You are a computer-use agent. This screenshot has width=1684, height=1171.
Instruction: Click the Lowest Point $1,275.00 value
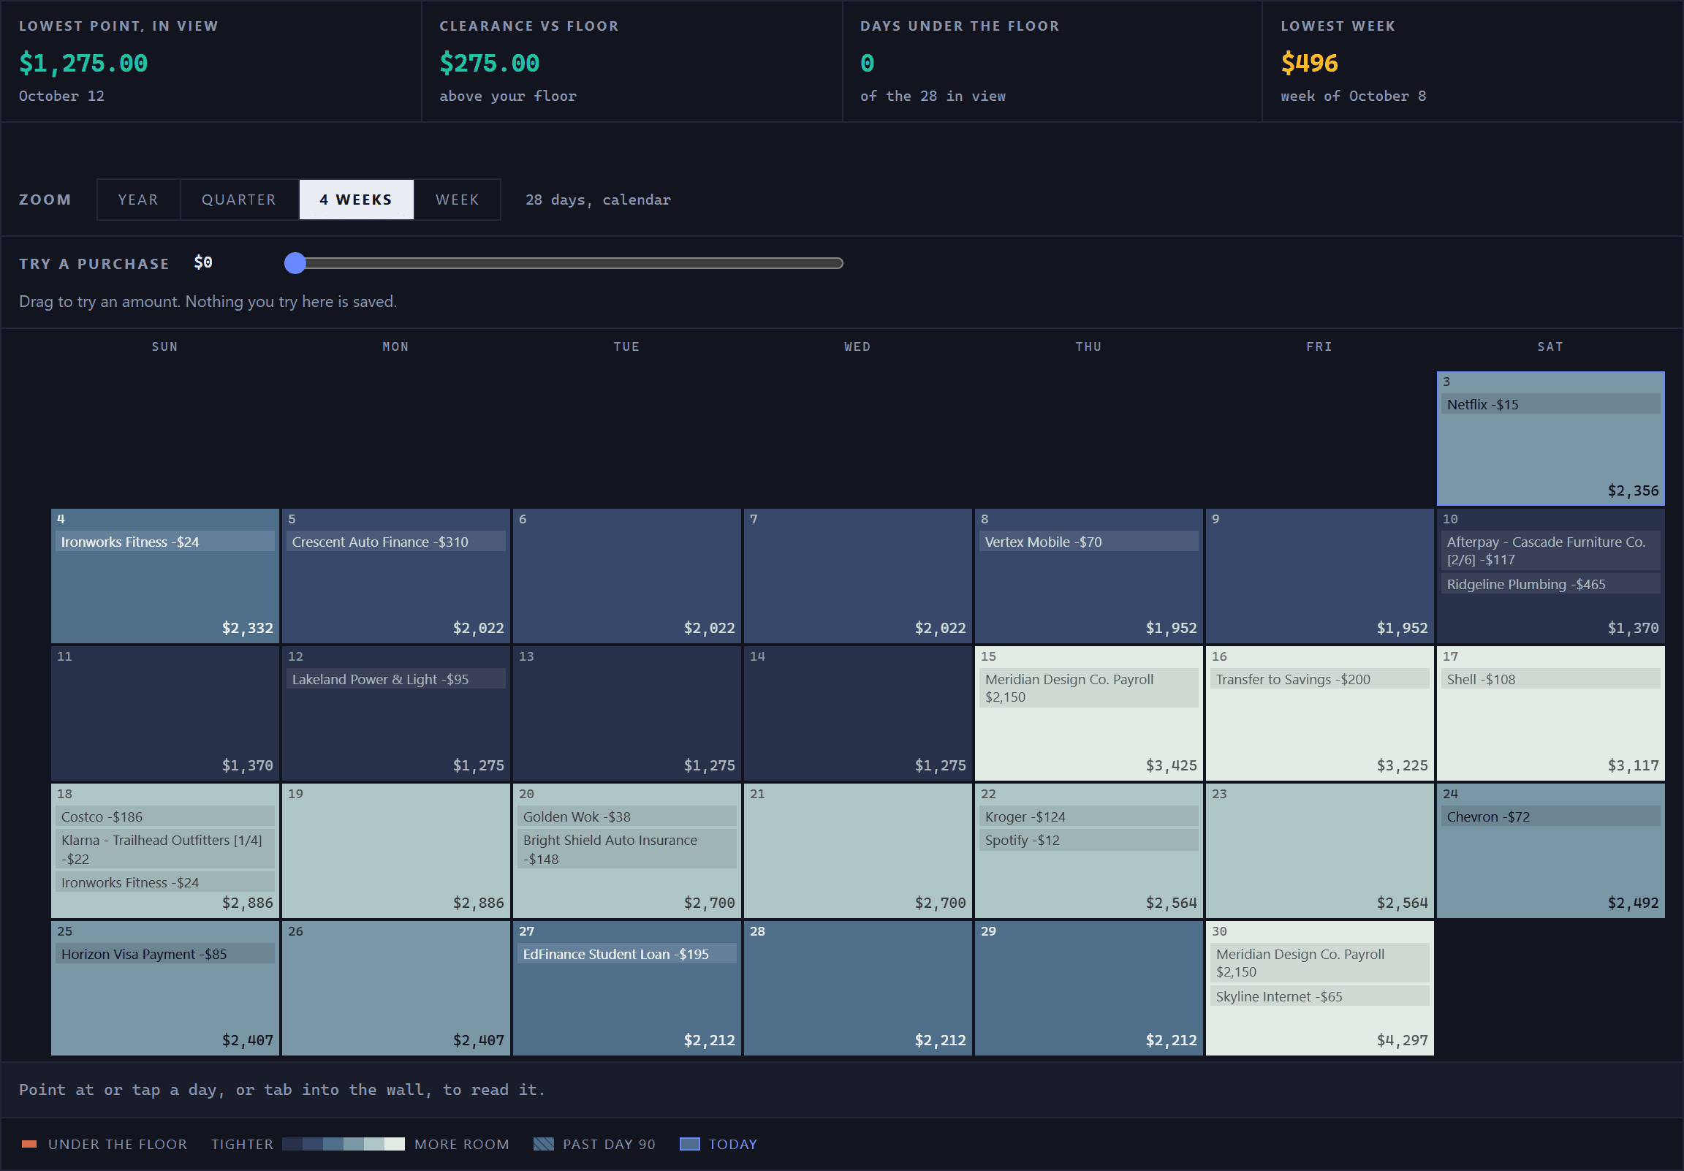(83, 63)
